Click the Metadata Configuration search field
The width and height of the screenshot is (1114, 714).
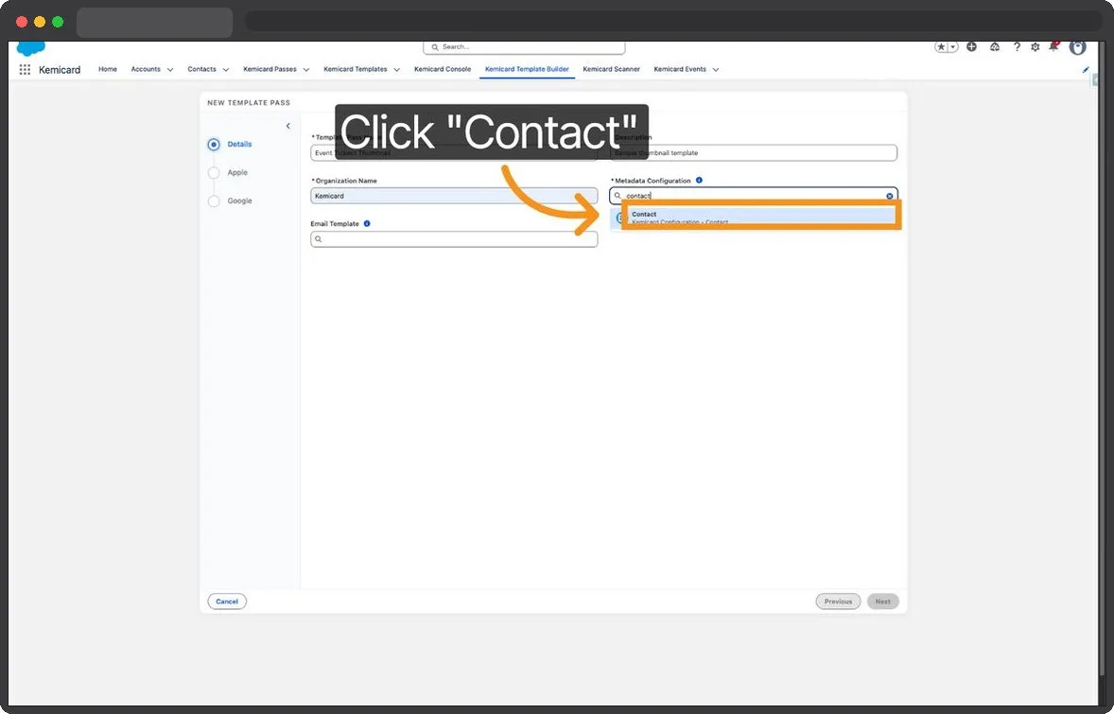(x=753, y=196)
